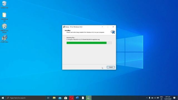This screenshot has width=178, height=100.
Task: Click the extracted file path text
Action: 83,39
